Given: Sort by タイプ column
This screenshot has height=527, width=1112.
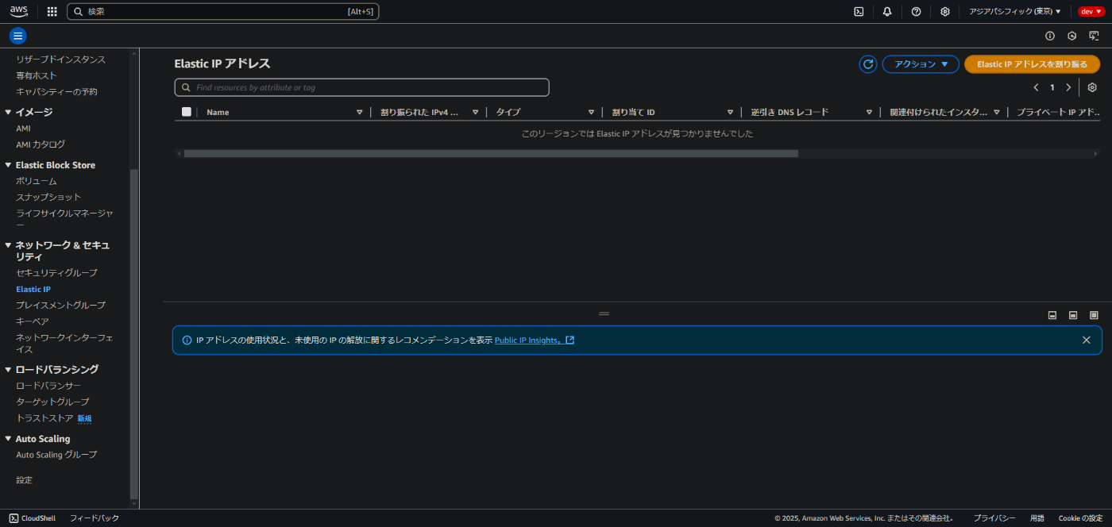Looking at the screenshot, I should [x=591, y=112].
